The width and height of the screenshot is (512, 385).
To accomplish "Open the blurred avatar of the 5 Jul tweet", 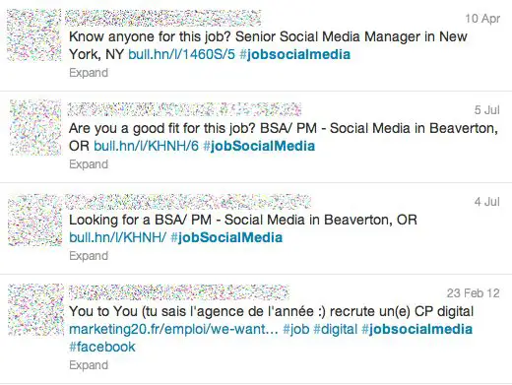I will click(35, 127).
